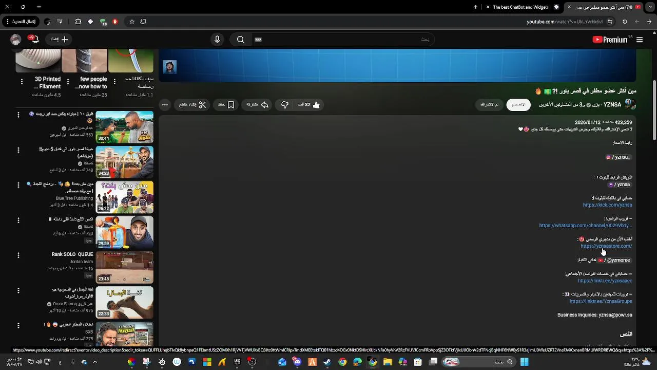Viewport: 657px width, 370px height.
Task: Open the on-screen keyboard icon in search box
Action: (258, 40)
